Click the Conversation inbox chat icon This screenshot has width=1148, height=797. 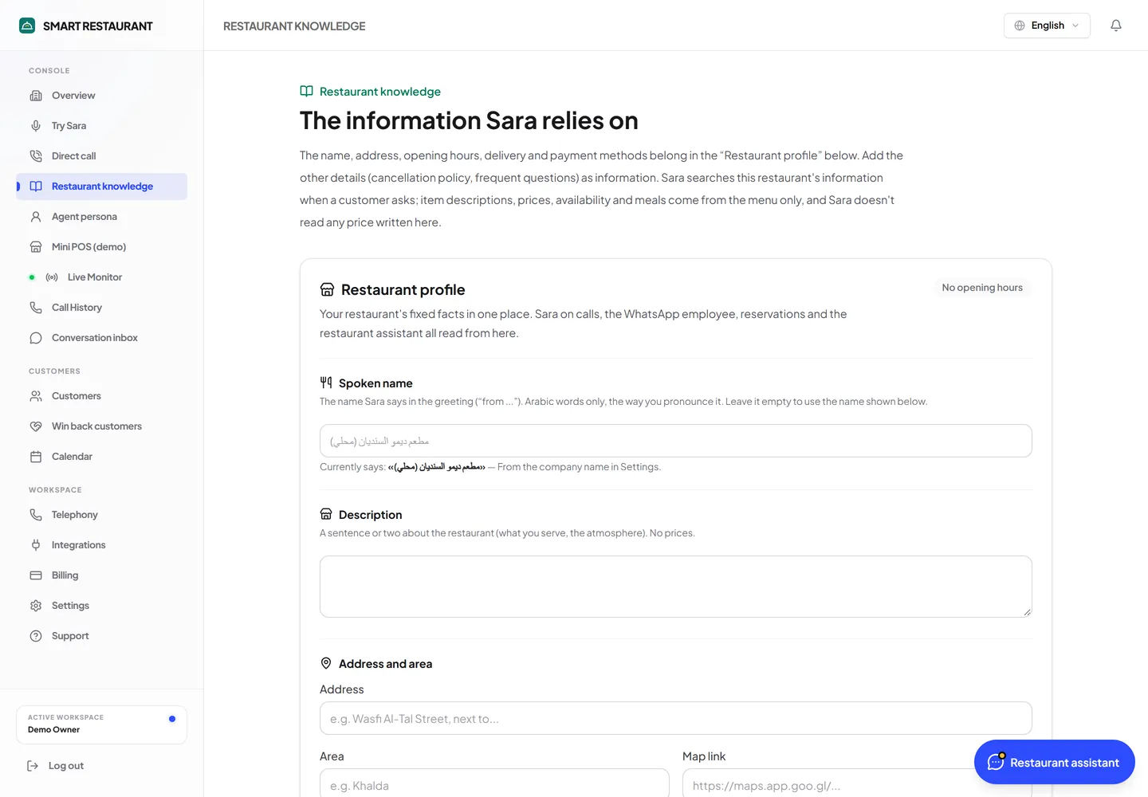click(x=36, y=338)
